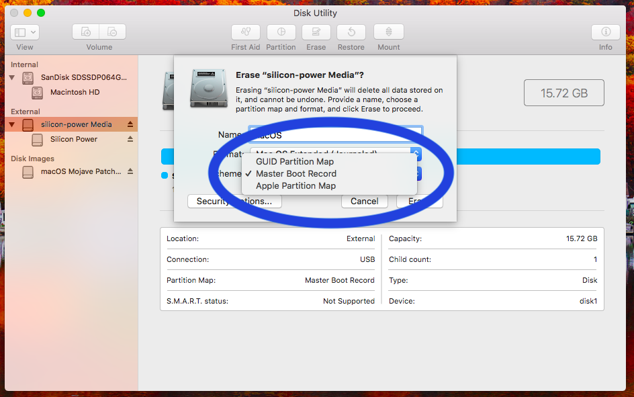Eject the Silicon Power volume
Viewport: 634px width, 397px height.
tap(130, 138)
